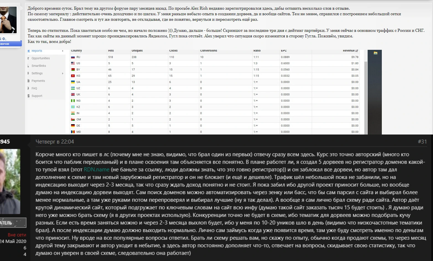Sort table by Revenue column header

click(x=349, y=51)
